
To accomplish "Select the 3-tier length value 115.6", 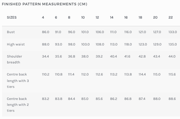I will pyautogui.click(x=172, y=74).
